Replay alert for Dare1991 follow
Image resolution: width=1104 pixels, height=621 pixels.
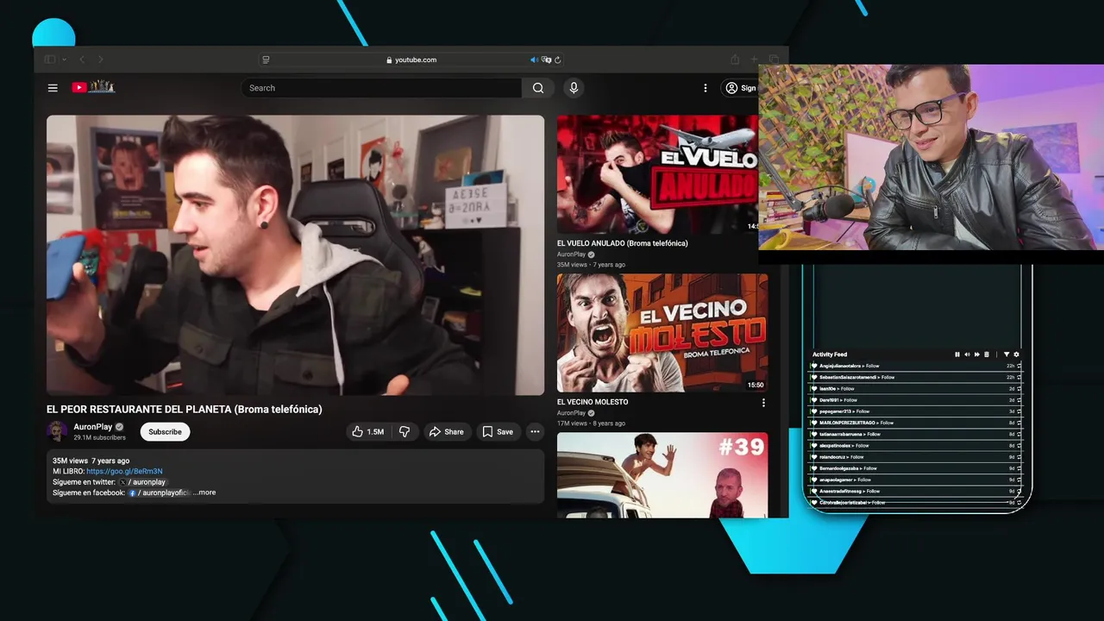click(1019, 400)
